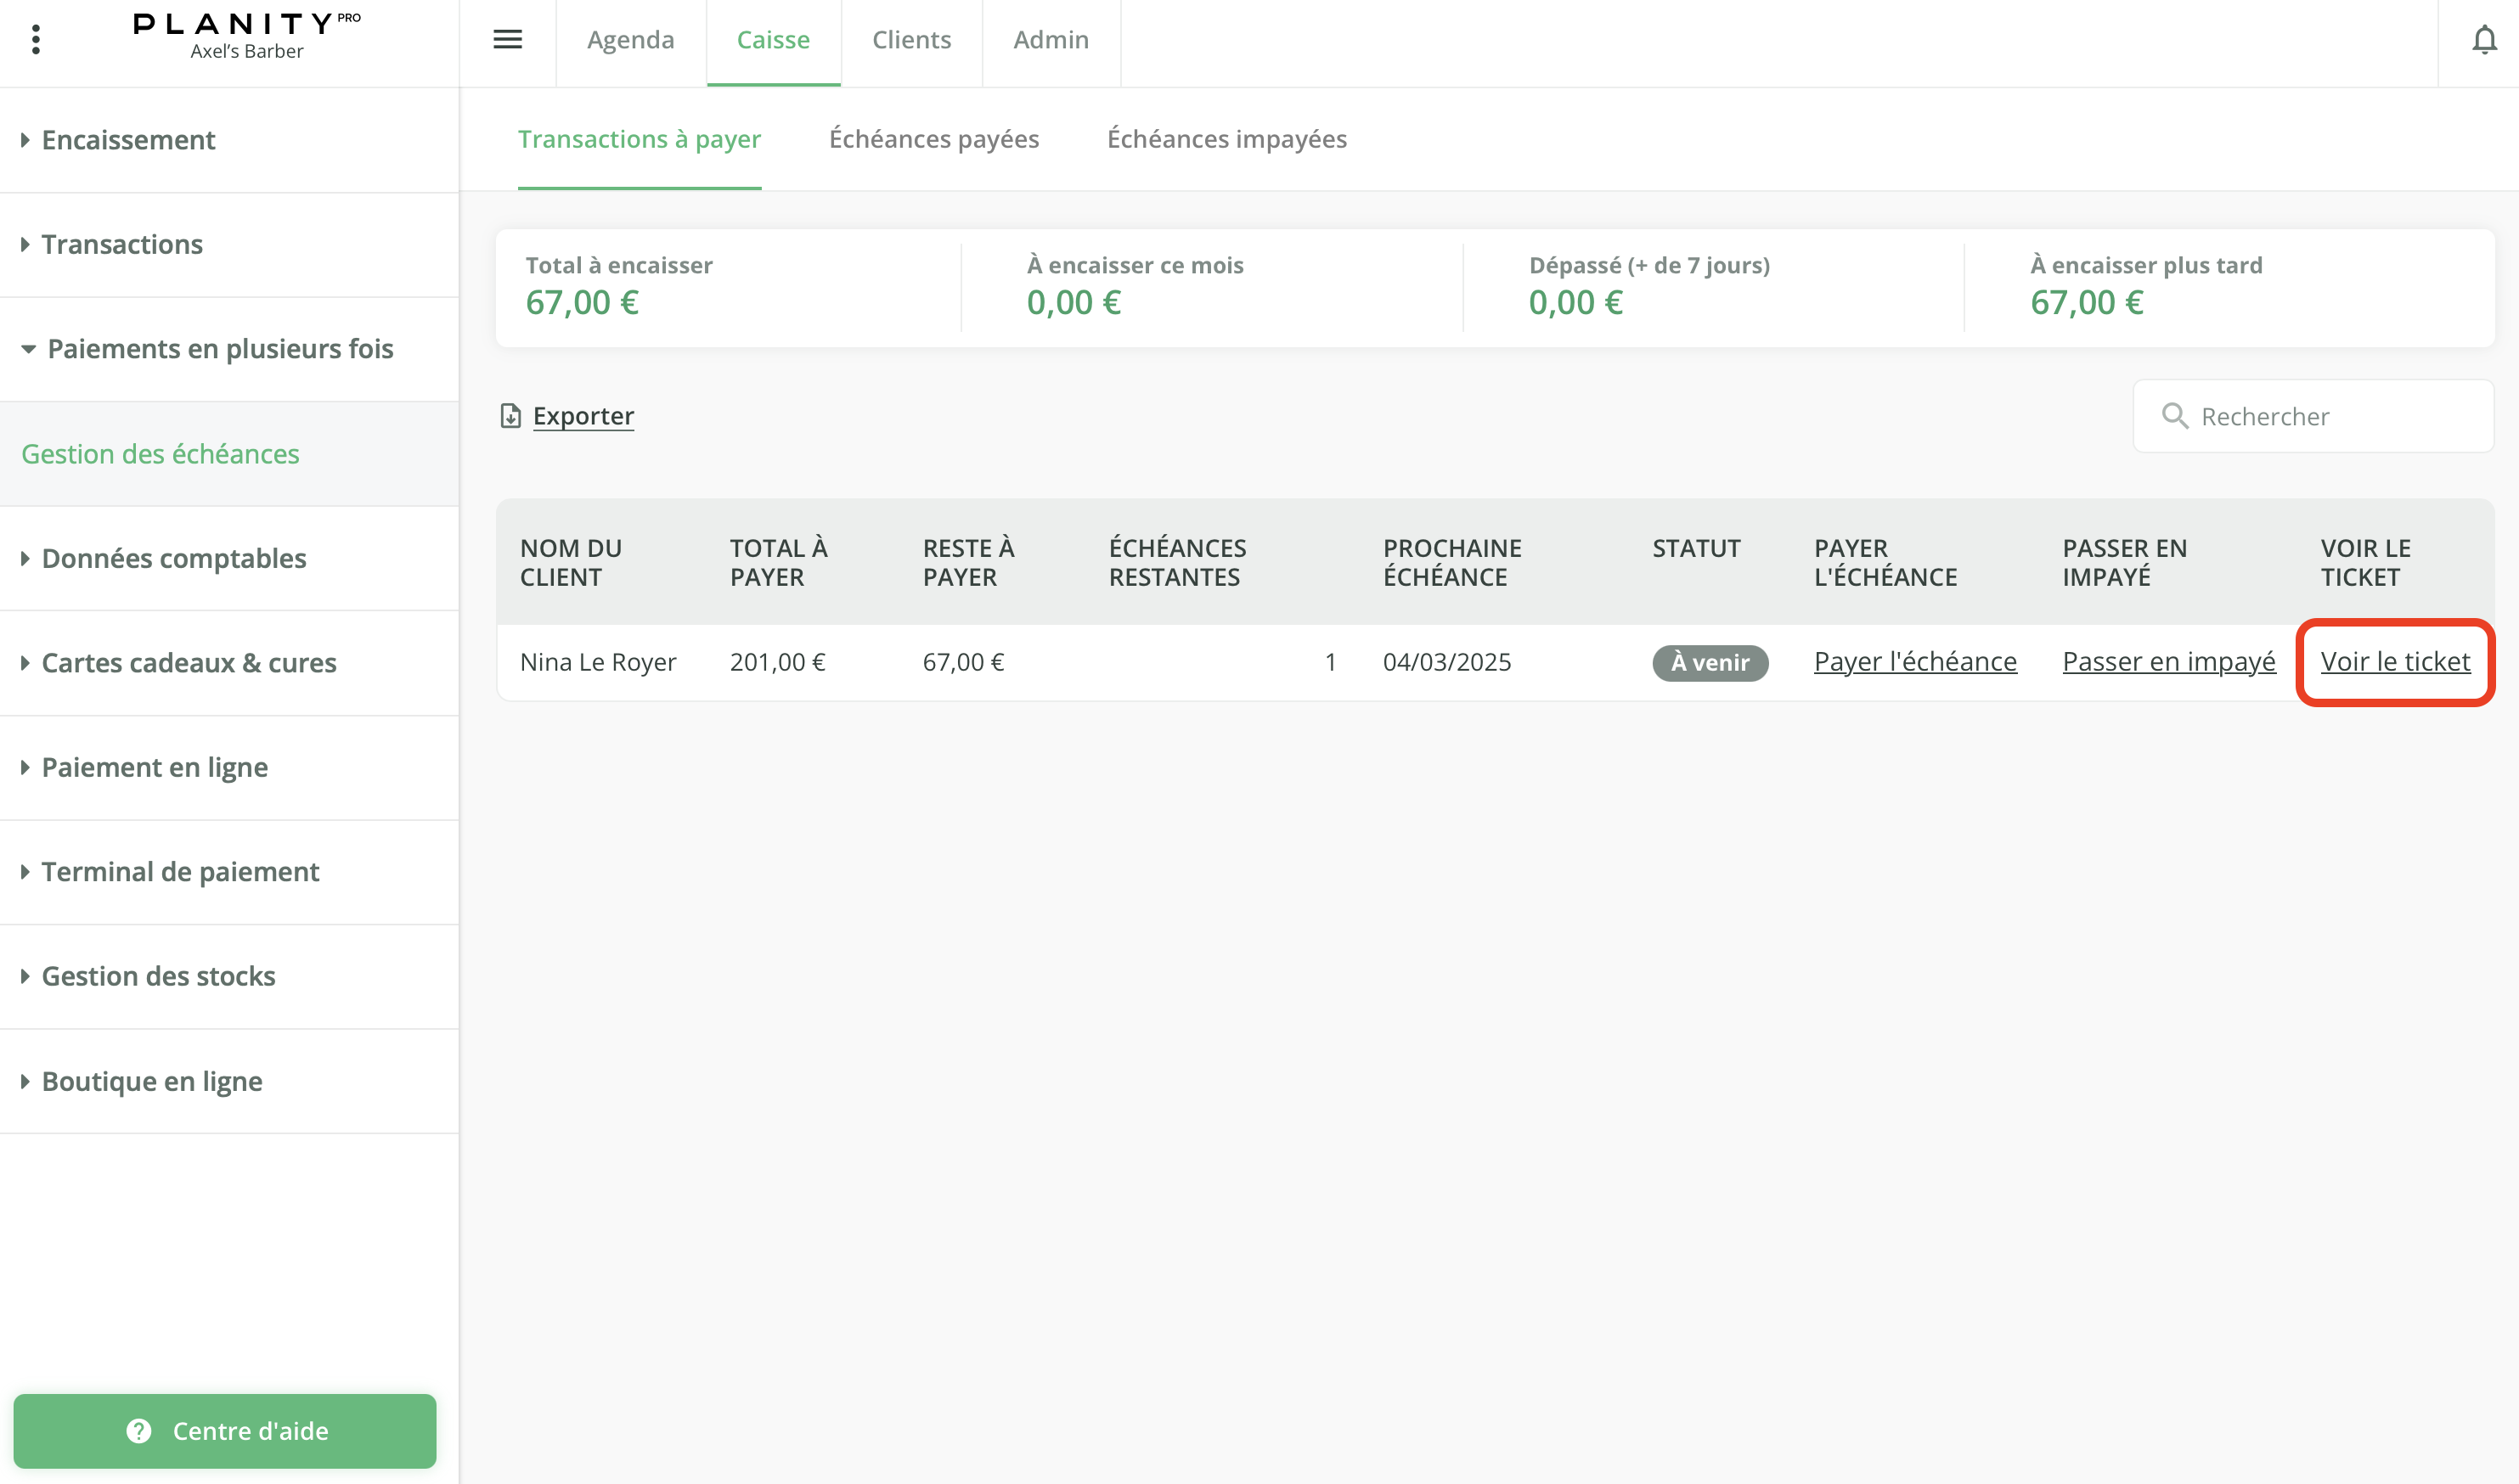The height and width of the screenshot is (1484, 2519).
Task: Expand the Transactions sidebar section
Action: 122,245
